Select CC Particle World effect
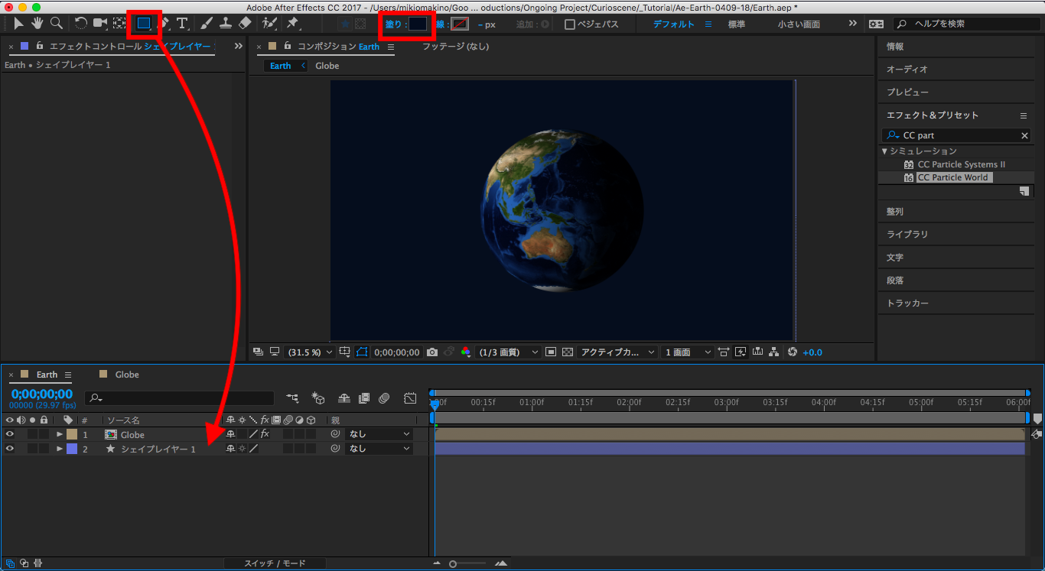The width and height of the screenshot is (1045, 571). pos(952,177)
